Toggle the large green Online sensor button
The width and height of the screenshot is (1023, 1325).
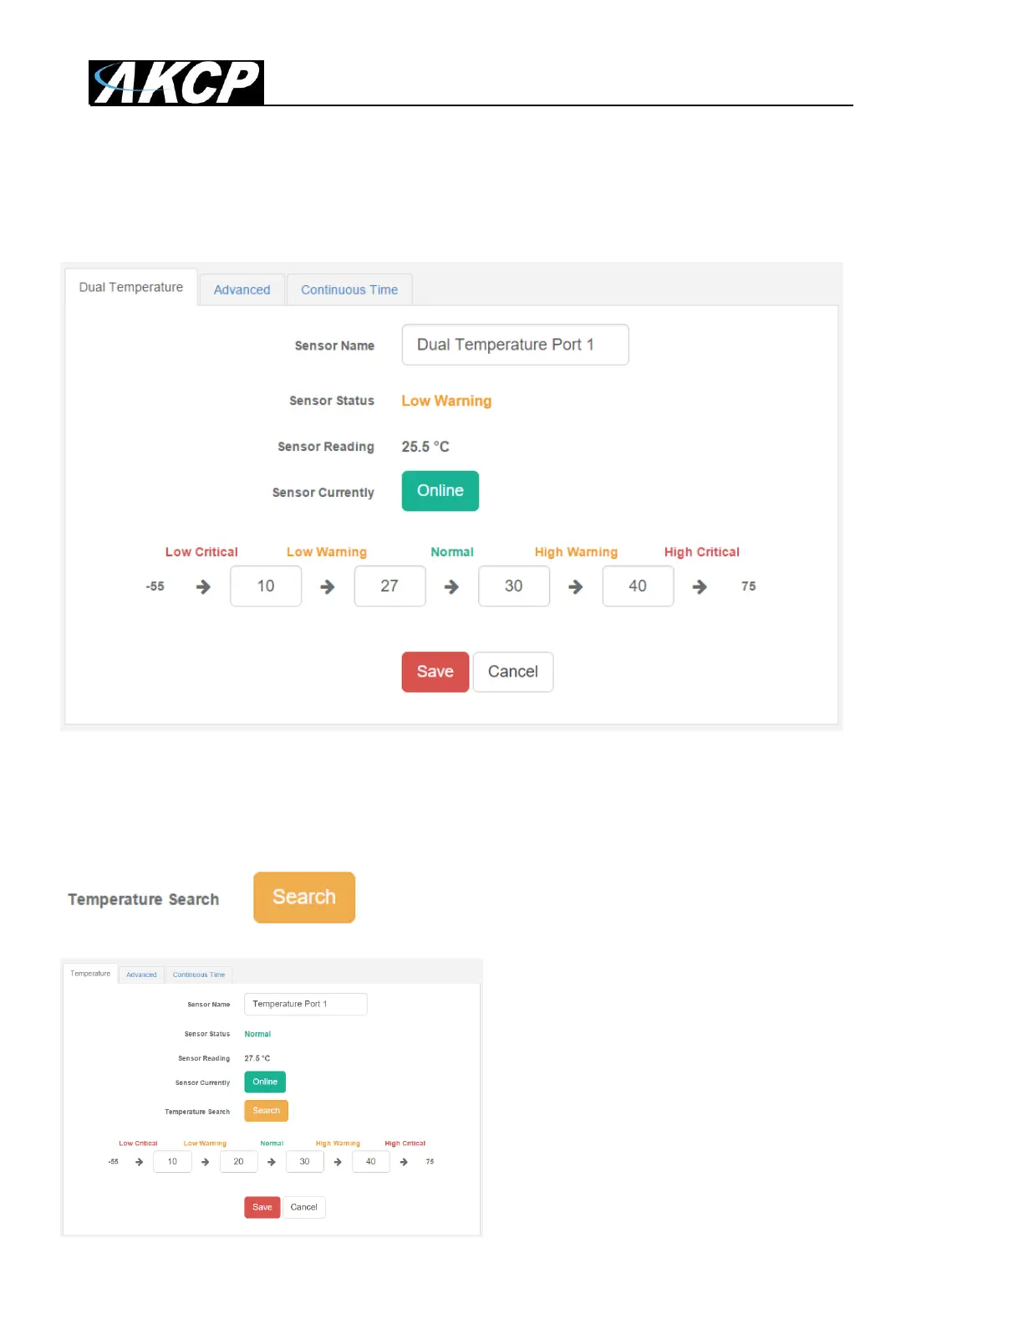[x=440, y=491]
